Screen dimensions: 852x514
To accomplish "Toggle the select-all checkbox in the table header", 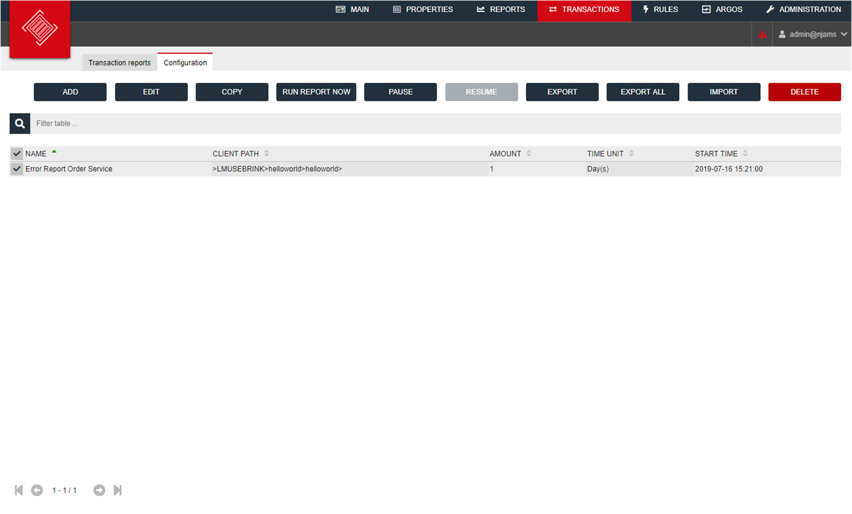I will coord(17,154).
